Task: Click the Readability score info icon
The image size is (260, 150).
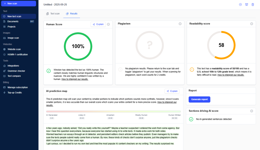Action: click(252, 24)
